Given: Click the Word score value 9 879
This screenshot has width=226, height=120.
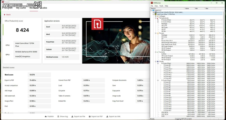Looking at the screenshot, I should coord(39,75).
